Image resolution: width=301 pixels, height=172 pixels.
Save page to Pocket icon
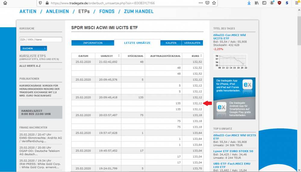207,3
